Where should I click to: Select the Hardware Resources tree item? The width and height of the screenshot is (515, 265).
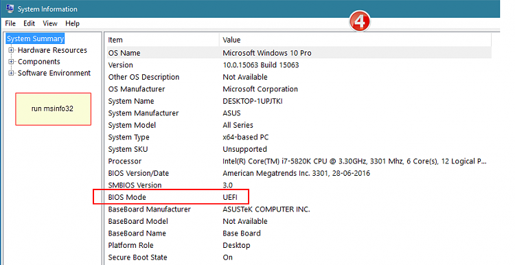pos(52,50)
